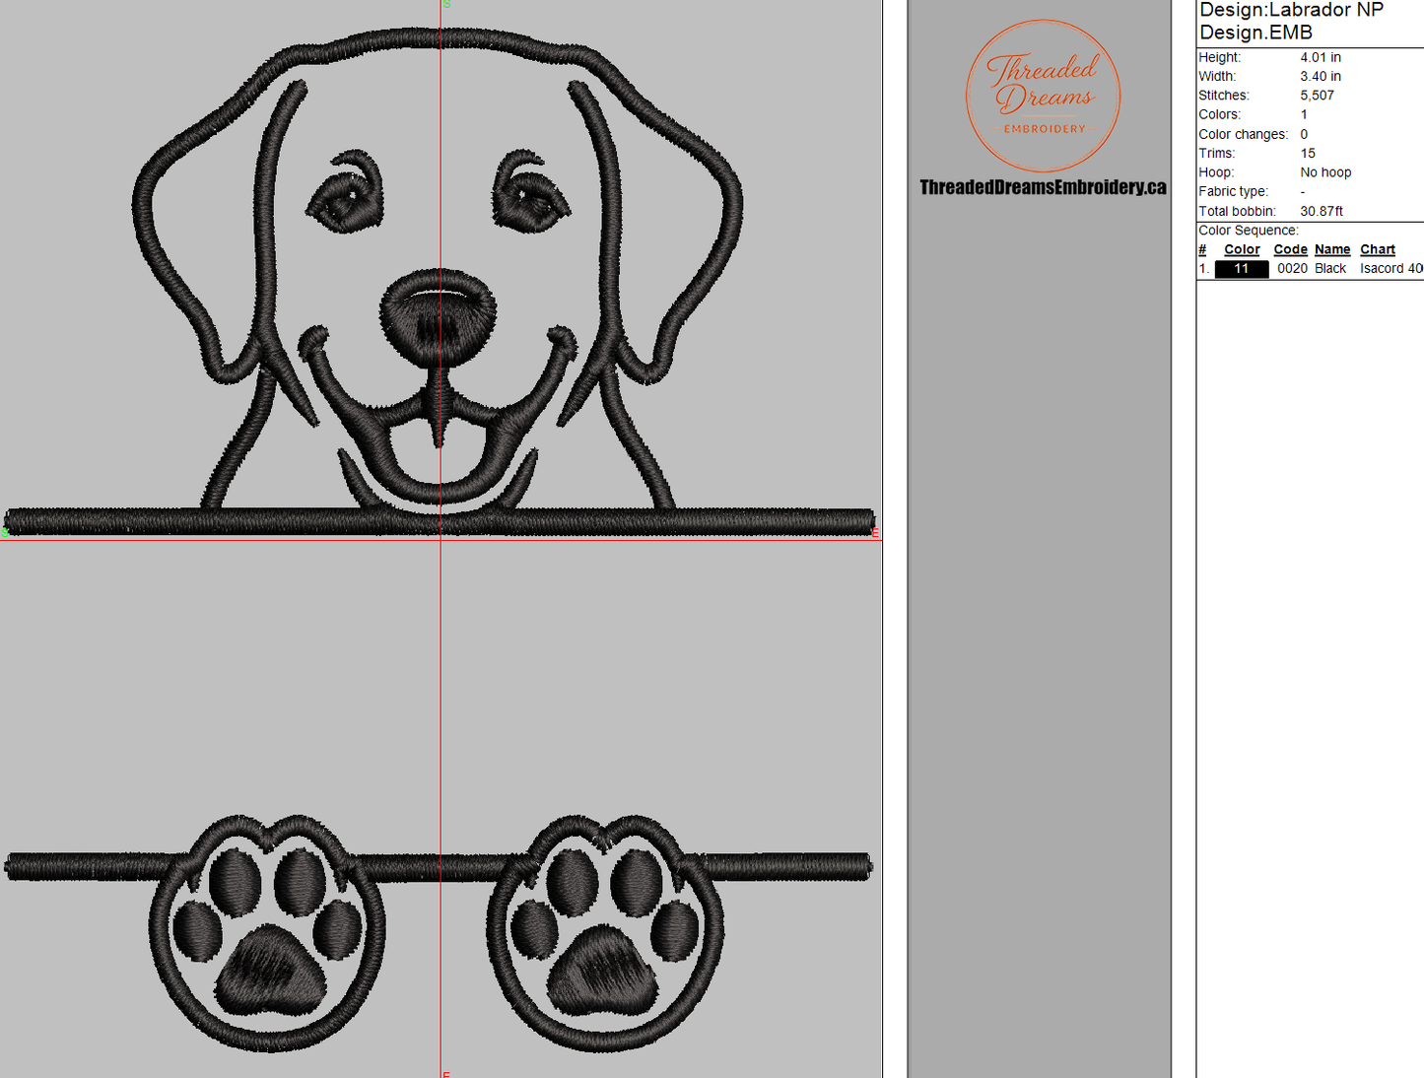The image size is (1424, 1078).
Task: Click the right paw print design
Action: coord(605,932)
